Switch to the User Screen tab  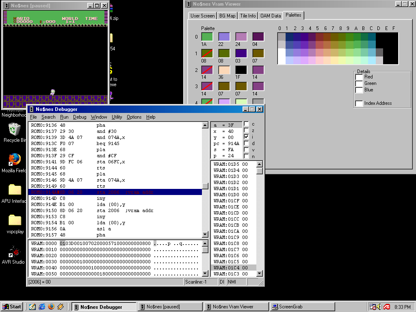click(202, 16)
